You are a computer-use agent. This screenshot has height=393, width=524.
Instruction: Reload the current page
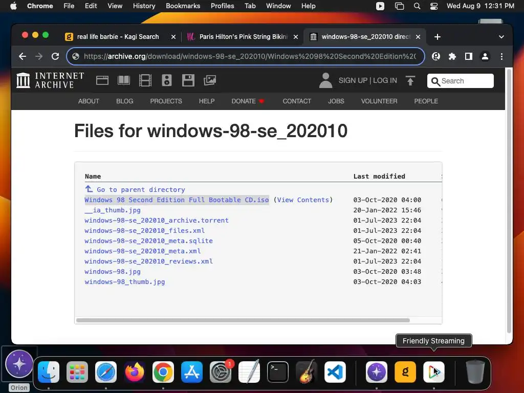(x=55, y=56)
